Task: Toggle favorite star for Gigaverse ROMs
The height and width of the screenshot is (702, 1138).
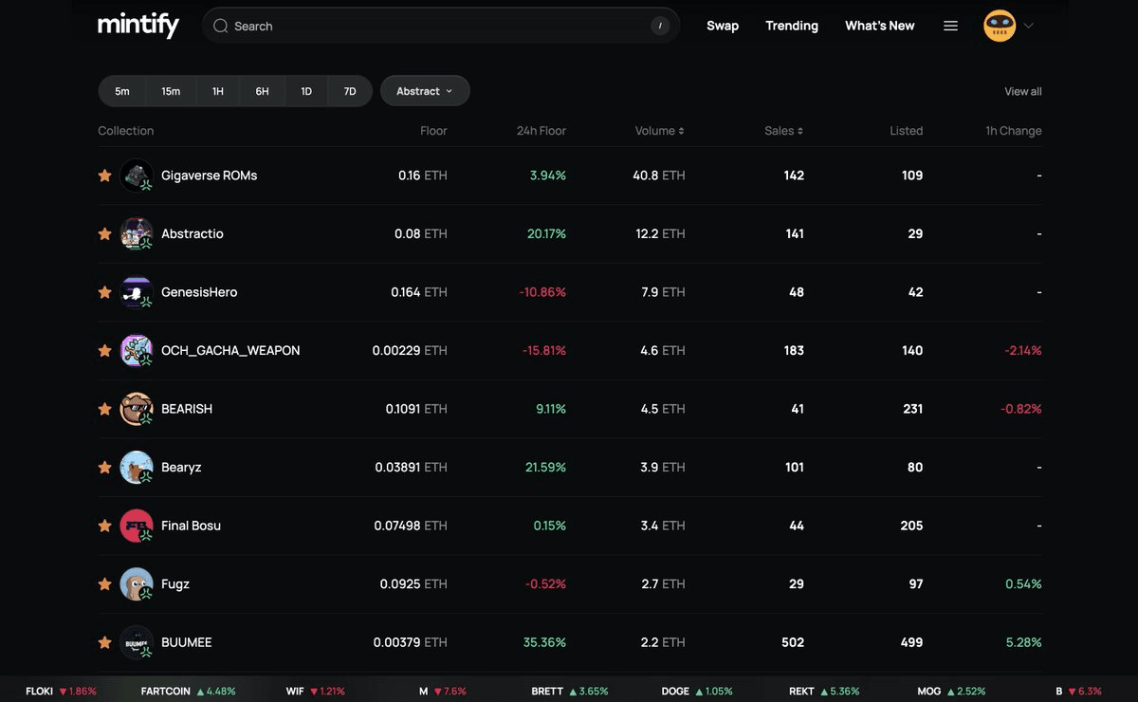Action: tap(105, 175)
